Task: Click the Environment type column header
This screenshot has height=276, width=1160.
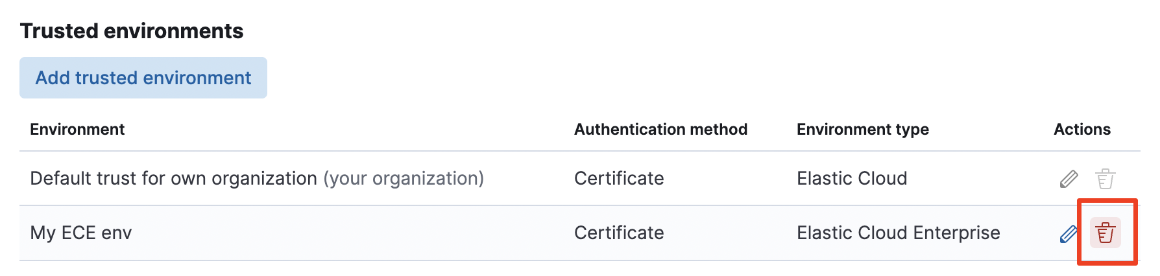Action: pyautogui.click(x=862, y=130)
